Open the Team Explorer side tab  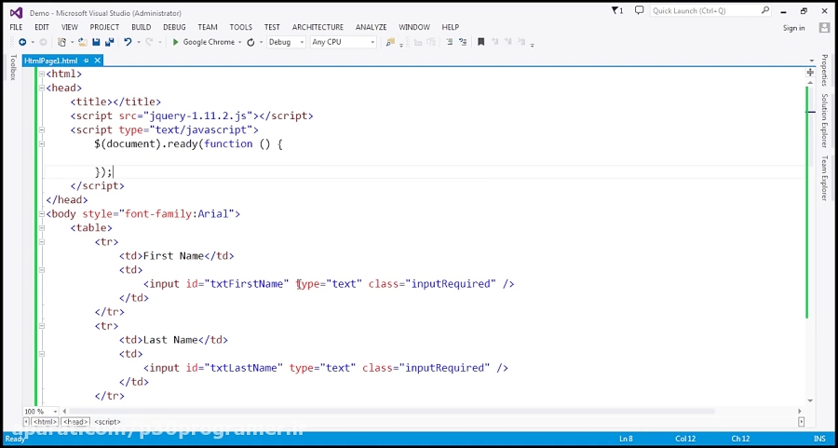point(825,179)
